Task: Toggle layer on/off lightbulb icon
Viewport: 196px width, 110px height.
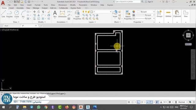Action: point(83,12)
